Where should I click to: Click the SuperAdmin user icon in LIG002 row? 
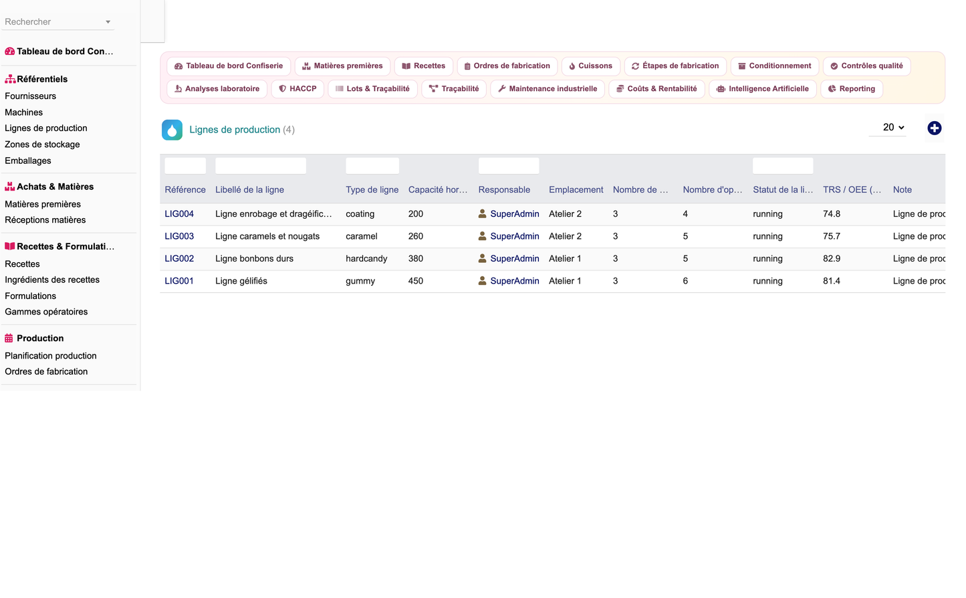pyautogui.click(x=482, y=258)
